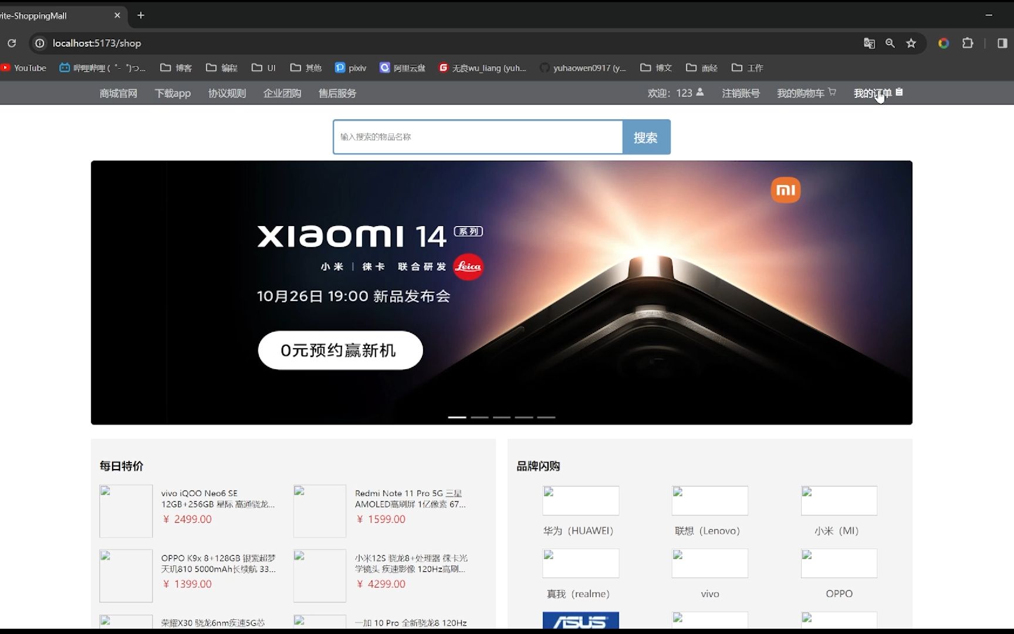Select the third carousel indicator
This screenshot has width=1014, height=634.
[502, 417]
